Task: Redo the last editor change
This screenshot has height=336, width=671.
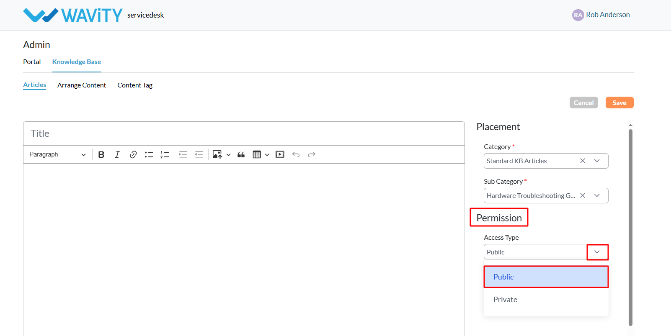Action: click(x=312, y=154)
